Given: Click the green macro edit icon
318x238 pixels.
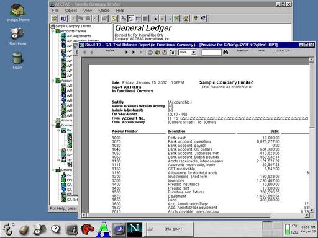Looking at the screenshot, I should click(176, 19).
